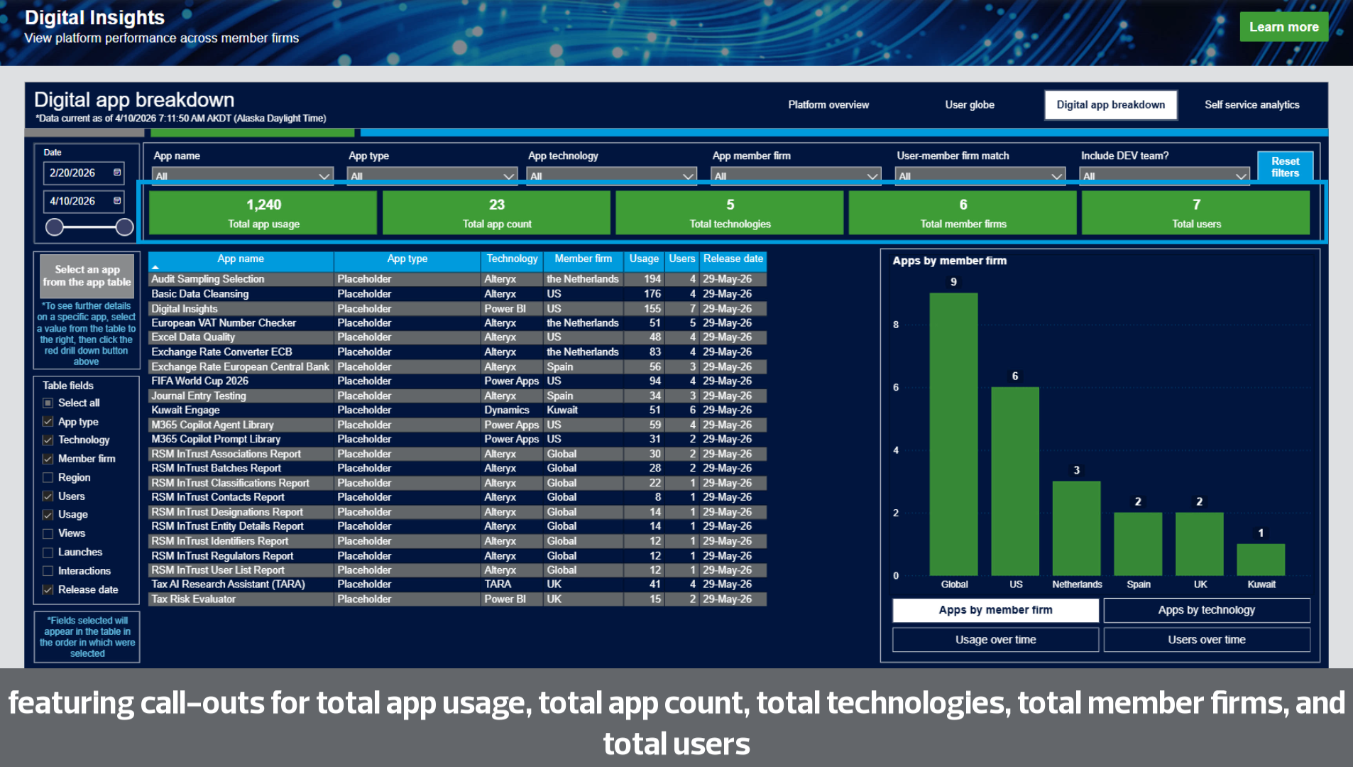Click the App name dropdown chevron
The height and width of the screenshot is (767, 1353).
click(x=324, y=176)
